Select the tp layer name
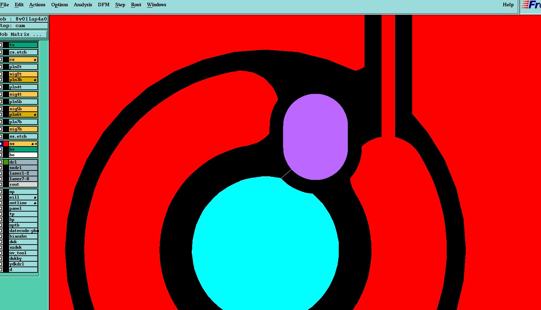Screen dimensions: 541x310 [x=23, y=214]
